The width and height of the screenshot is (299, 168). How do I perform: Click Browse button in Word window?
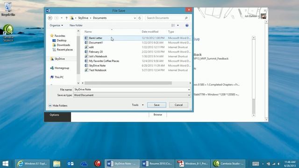tap(158, 115)
